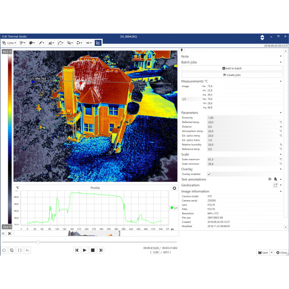
Task: Collapse the Parameters section
Action: [281, 113]
